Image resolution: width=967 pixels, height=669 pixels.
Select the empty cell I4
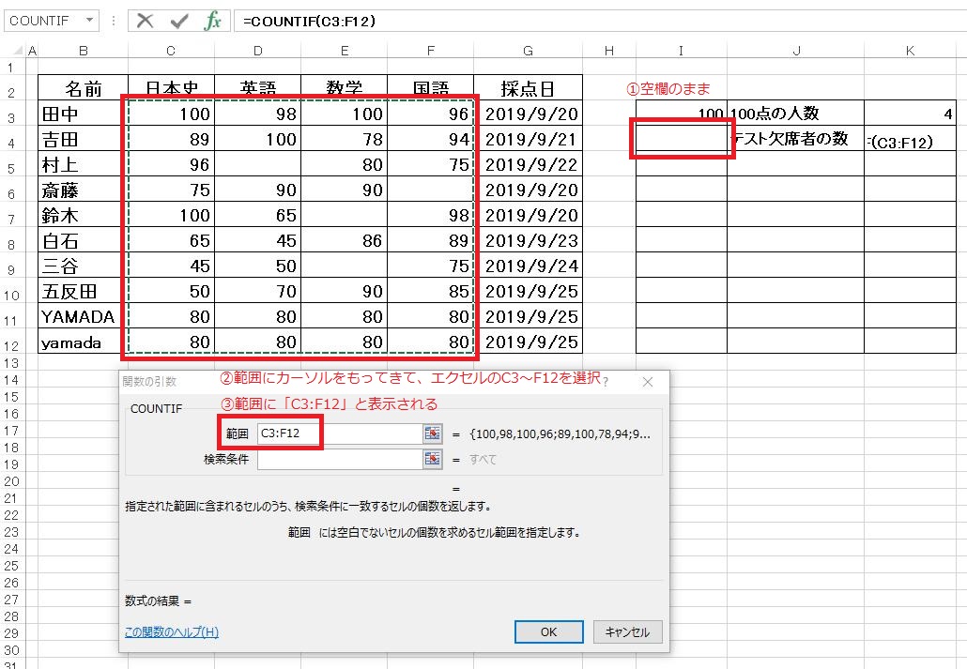pos(681,140)
